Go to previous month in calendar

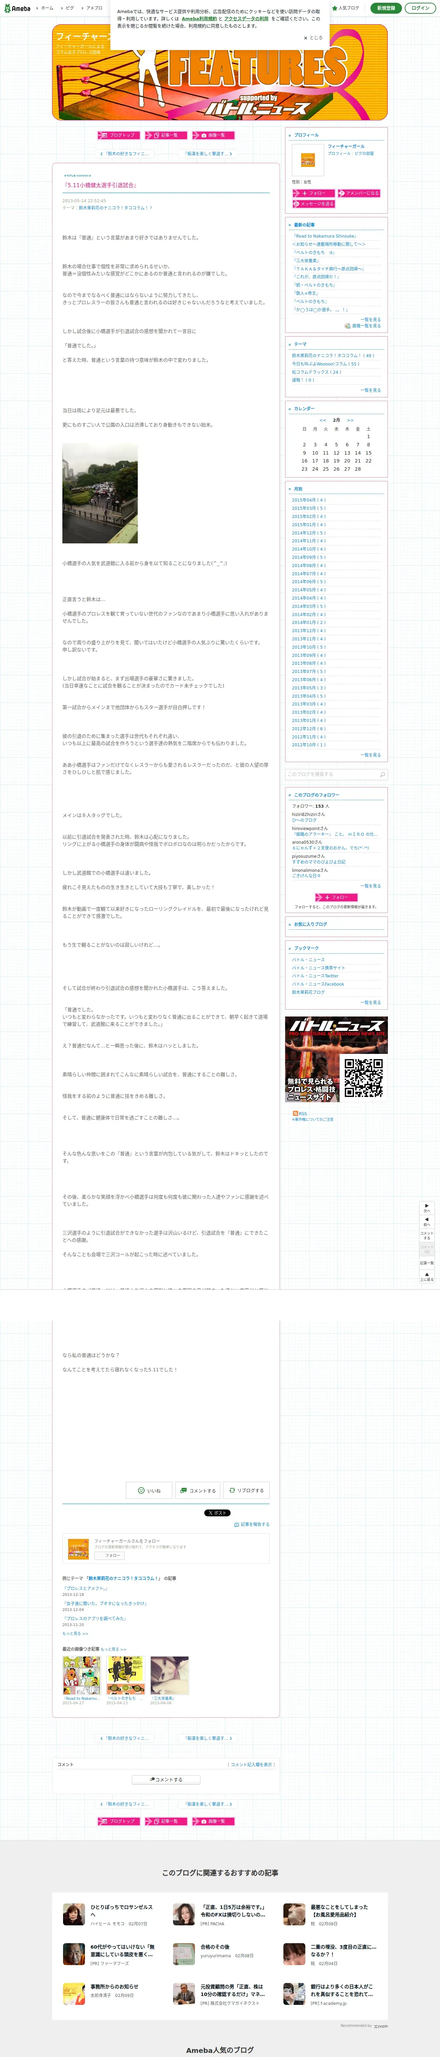[x=322, y=420]
